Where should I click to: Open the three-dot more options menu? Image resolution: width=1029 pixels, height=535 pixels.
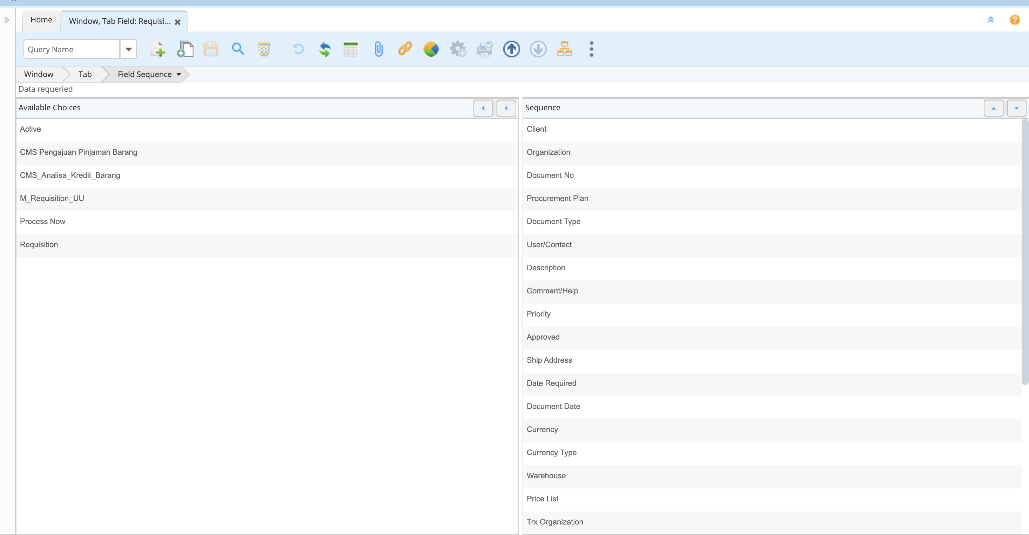pos(592,49)
